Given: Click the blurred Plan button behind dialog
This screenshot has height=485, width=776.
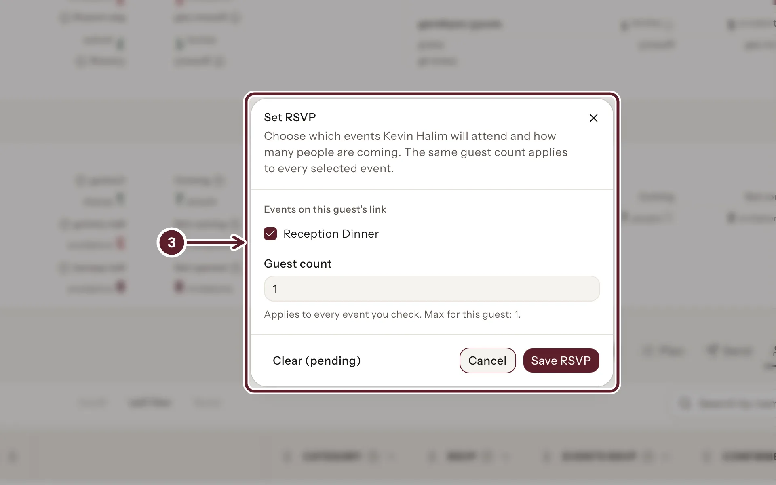Looking at the screenshot, I should (x=663, y=350).
